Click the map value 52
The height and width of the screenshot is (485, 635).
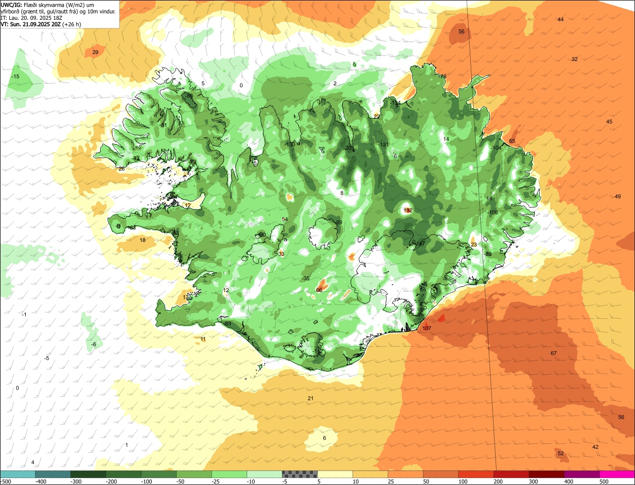click(561, 453)
